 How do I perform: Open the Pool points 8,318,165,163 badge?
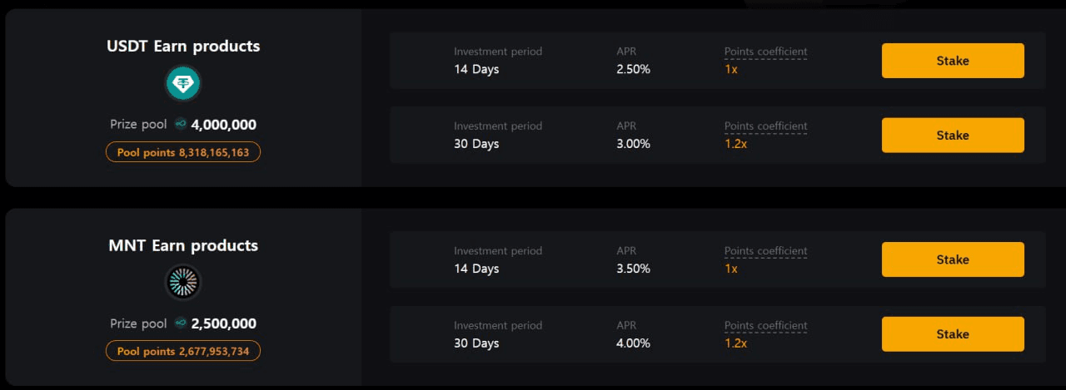183,152
